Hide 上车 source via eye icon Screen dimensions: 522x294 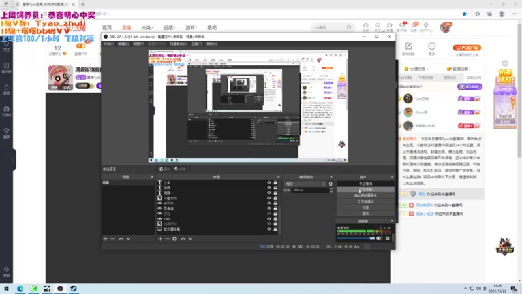(x=269, y=183)
